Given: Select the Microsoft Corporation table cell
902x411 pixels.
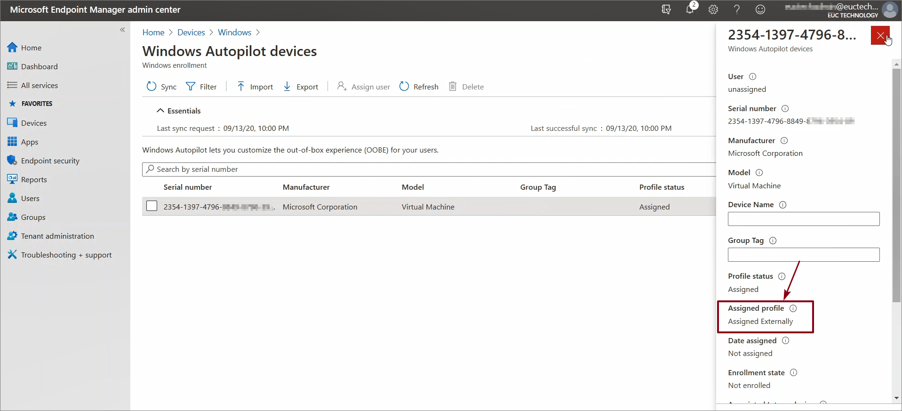Looking at the screenshot, I should [320, 207].
